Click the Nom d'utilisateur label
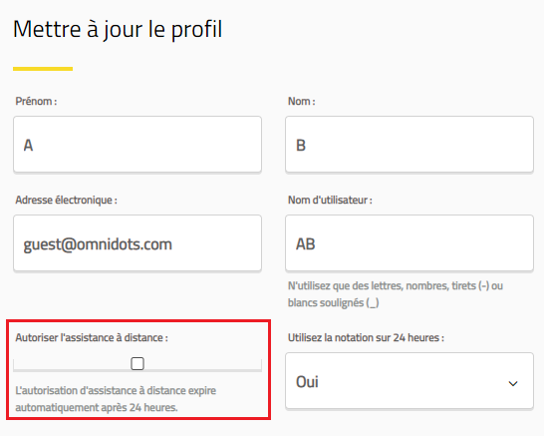Image resolution: width=544 pixels, height=436 pixels. pos(330,201)
